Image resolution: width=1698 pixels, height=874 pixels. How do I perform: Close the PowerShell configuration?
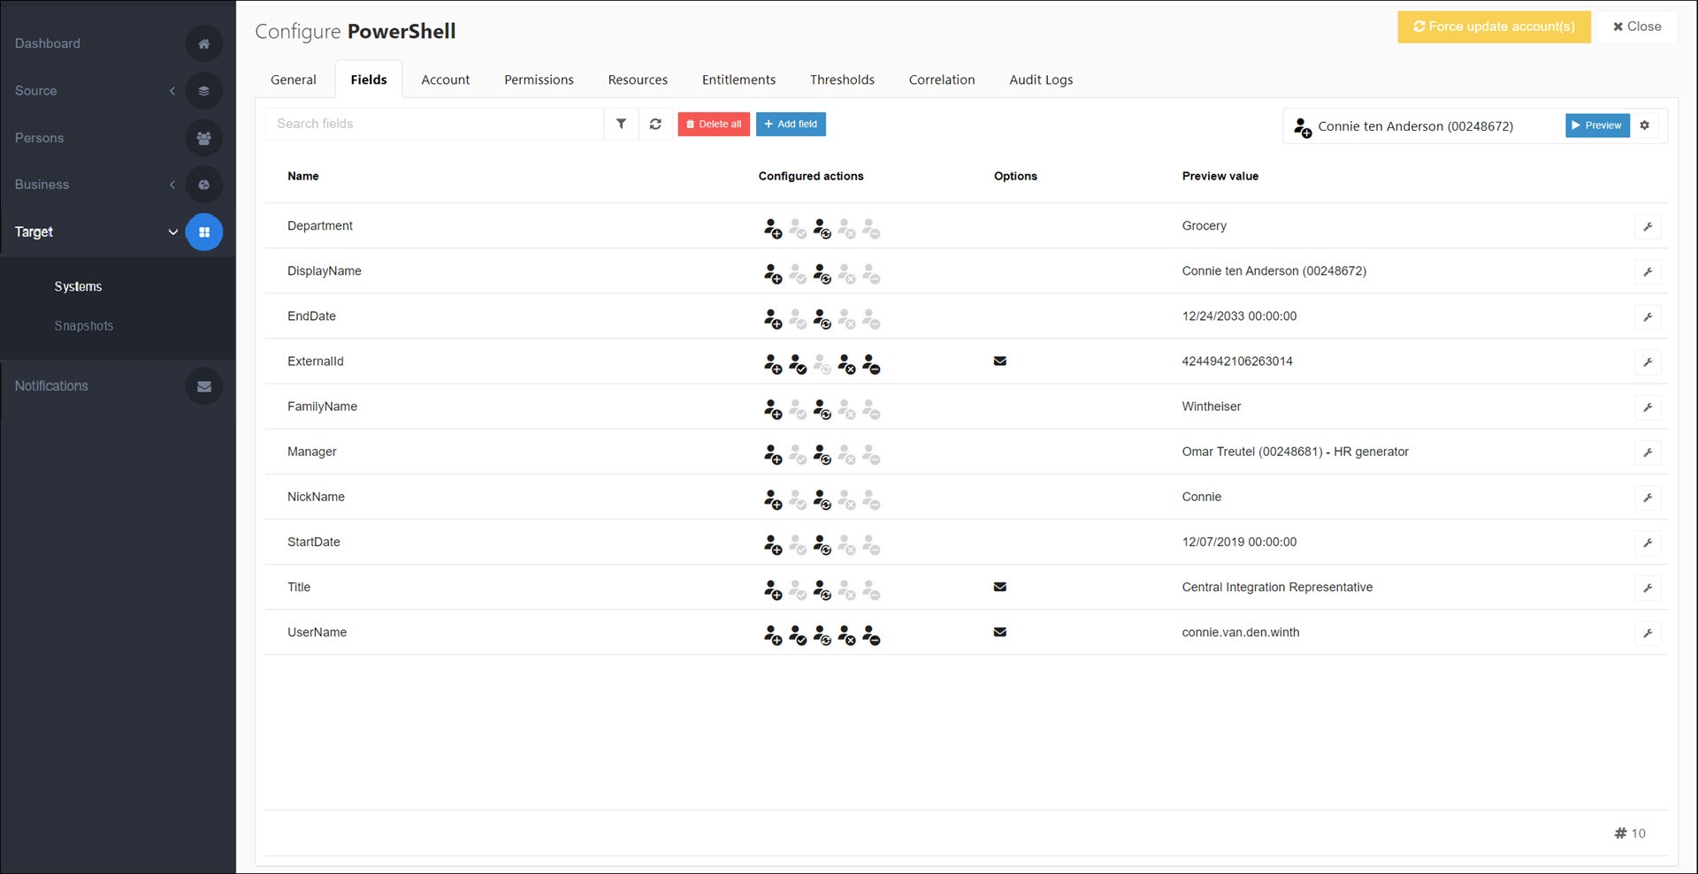(1637, 27)
